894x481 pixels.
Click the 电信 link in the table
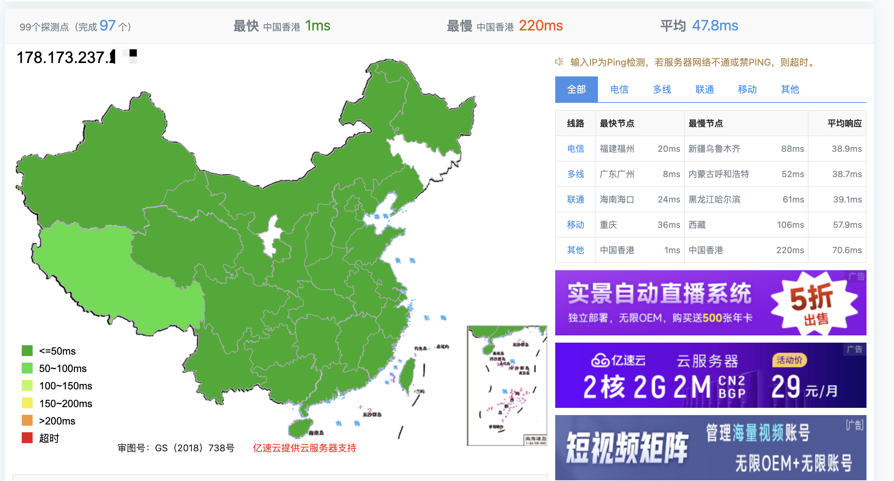coord(575,149)
